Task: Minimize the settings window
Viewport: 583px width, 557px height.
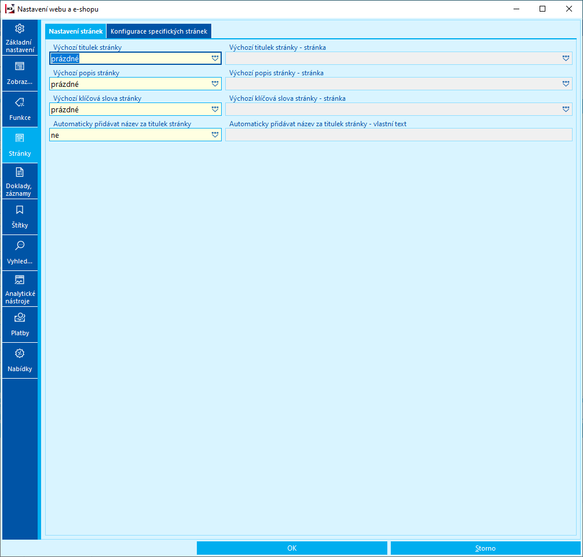Action: pos(516,9)
